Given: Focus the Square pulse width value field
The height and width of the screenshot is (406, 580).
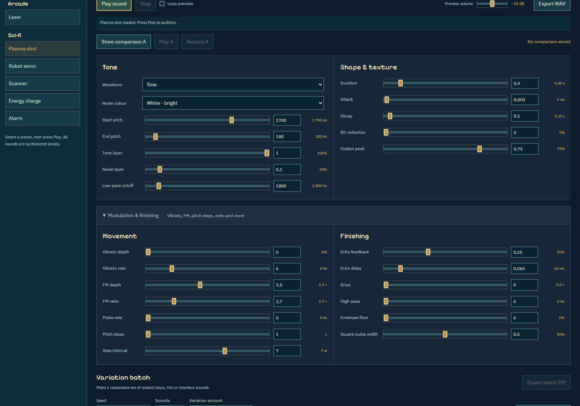Looking at the screenshot, I should tap(524, 334).
